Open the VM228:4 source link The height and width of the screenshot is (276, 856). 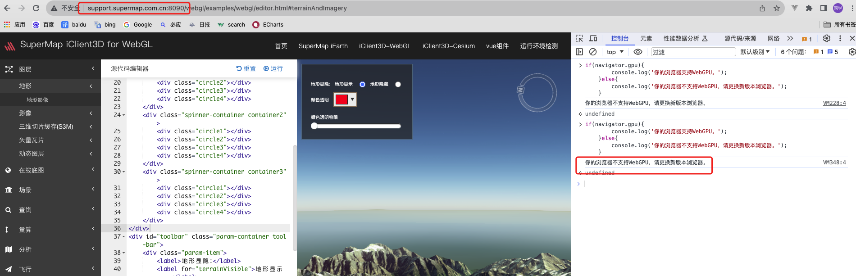834,103
